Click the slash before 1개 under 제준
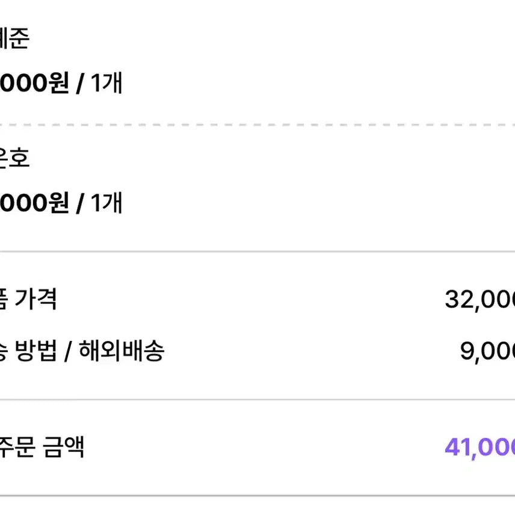This screenshot has width=515, height=515. pyautogui.click(x=80, y=84)
